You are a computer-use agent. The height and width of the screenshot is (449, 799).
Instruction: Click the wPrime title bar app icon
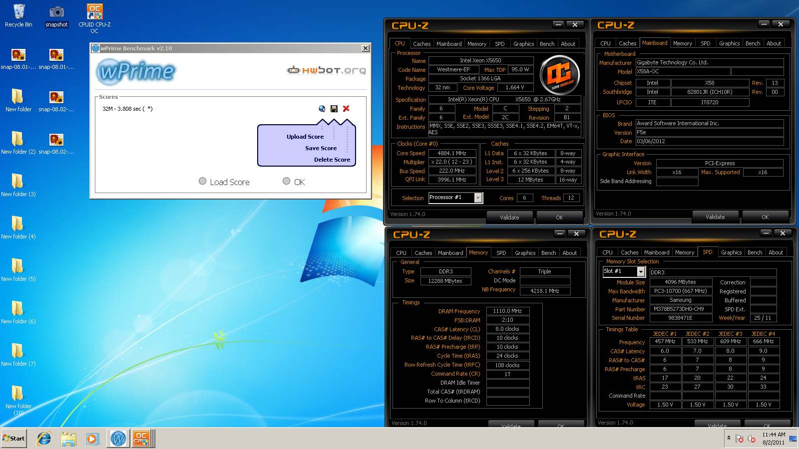95,48
